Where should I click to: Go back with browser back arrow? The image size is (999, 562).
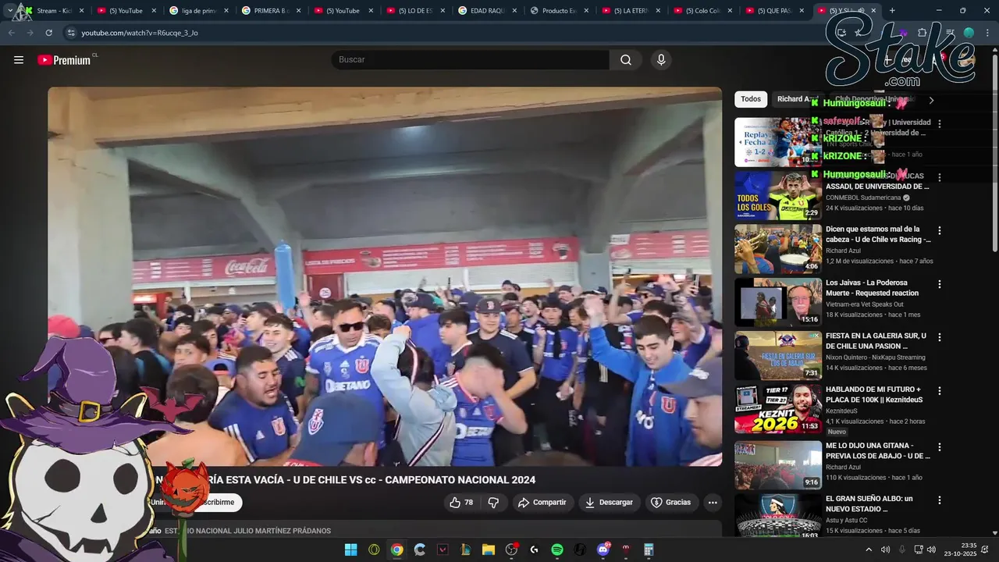[x=12, y=33]
